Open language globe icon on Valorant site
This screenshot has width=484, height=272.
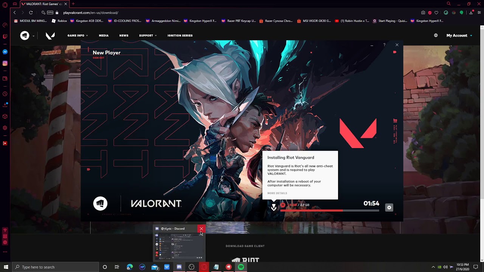pos(436,36)
